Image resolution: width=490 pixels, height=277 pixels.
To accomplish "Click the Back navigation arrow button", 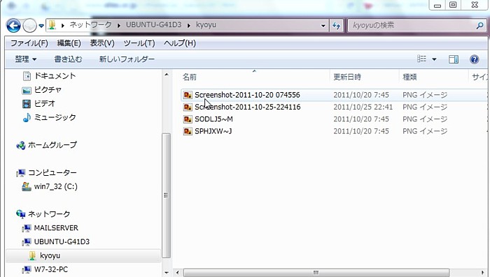I will click(13, 26).
